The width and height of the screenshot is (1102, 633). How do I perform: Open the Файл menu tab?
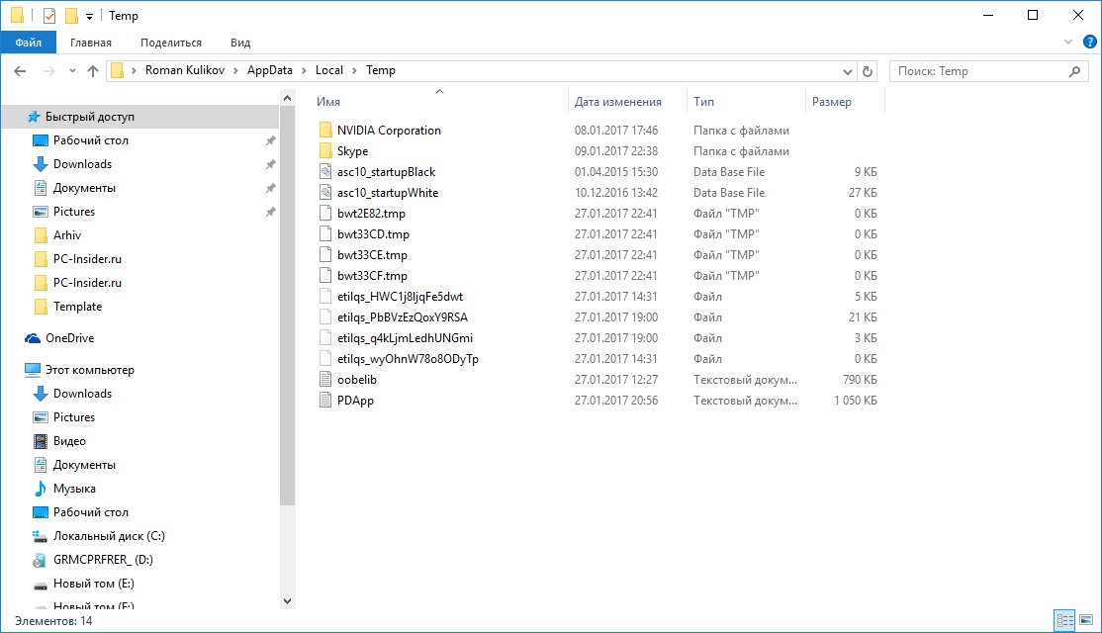point(29,43)
